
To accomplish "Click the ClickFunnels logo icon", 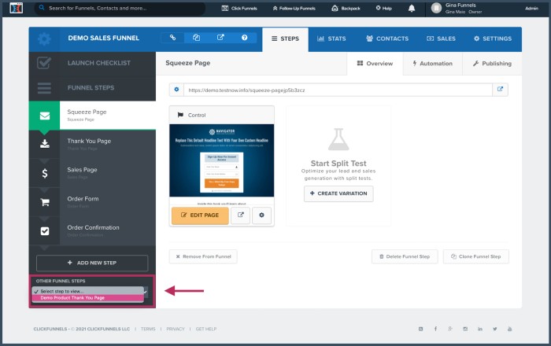I will pos(17,8).
